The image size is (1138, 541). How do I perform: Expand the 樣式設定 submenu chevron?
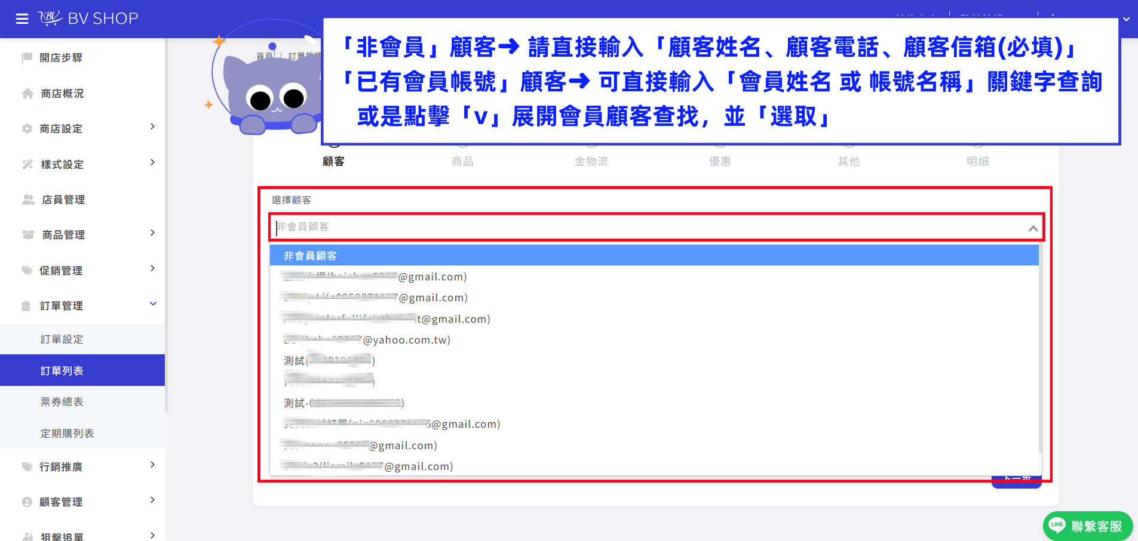[152, 162]
